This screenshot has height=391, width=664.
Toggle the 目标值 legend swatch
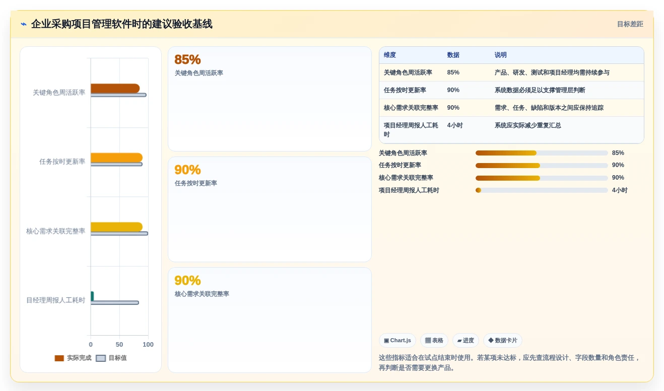[101, 358]
